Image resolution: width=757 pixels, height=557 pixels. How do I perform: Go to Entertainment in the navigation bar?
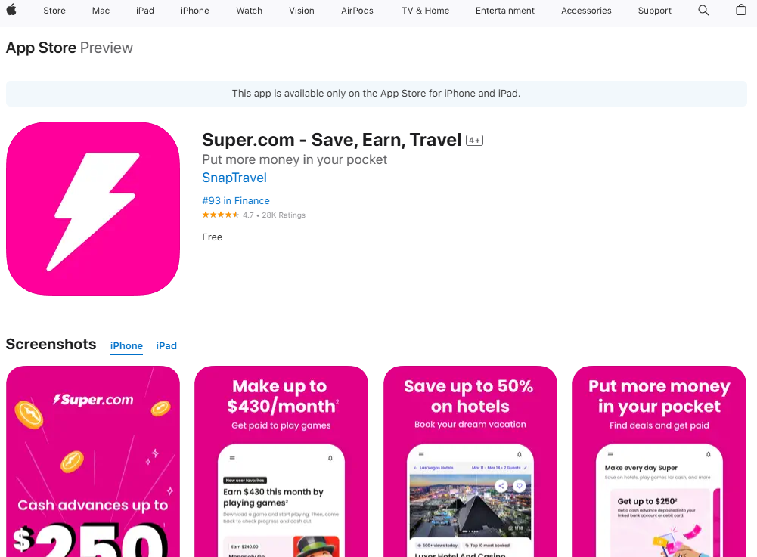505,11
